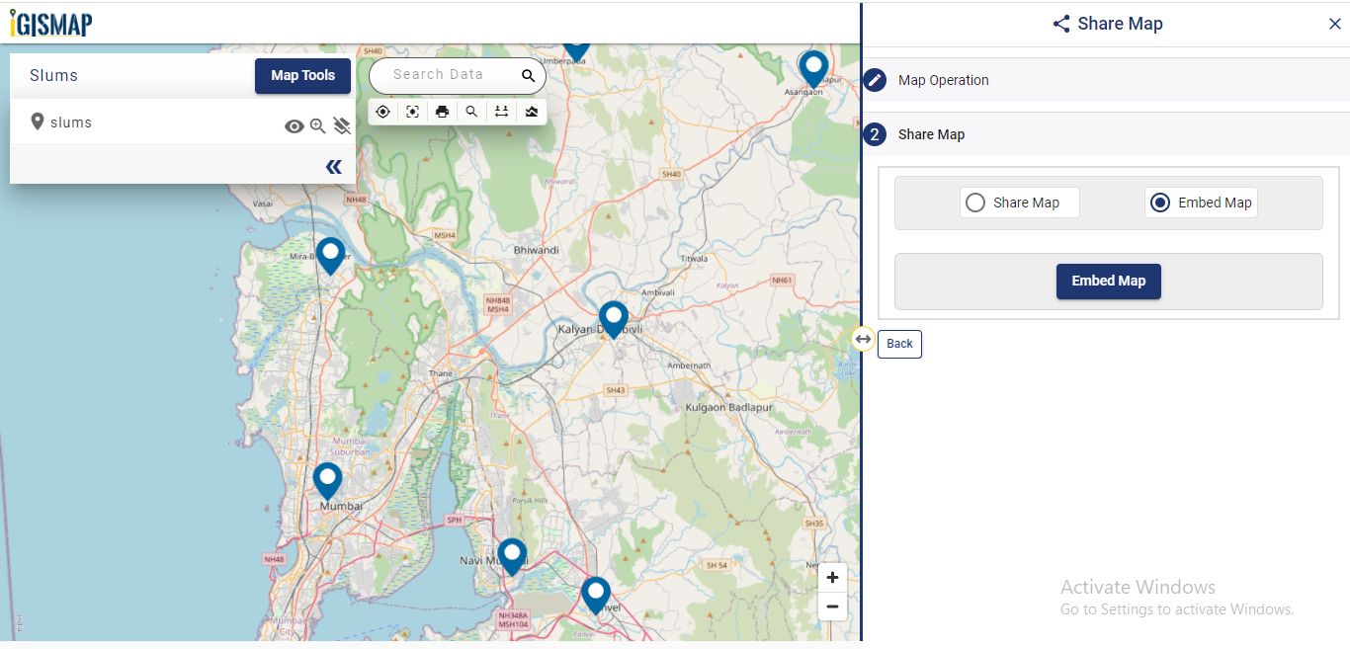The image size is (1350, 649).
Task: Open the measure distance tool
Action: [502, 112]
